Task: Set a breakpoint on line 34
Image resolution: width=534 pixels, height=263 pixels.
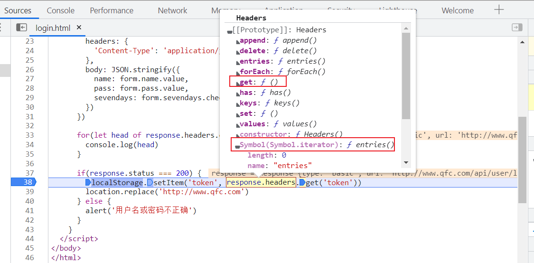Action: click(30, 145)
